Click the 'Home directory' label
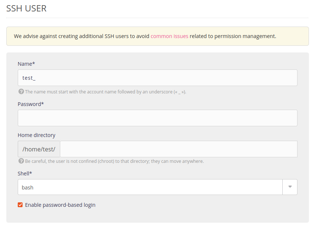Image resolution: width=313 pixels, height=226 pixels. pos(36,135)
